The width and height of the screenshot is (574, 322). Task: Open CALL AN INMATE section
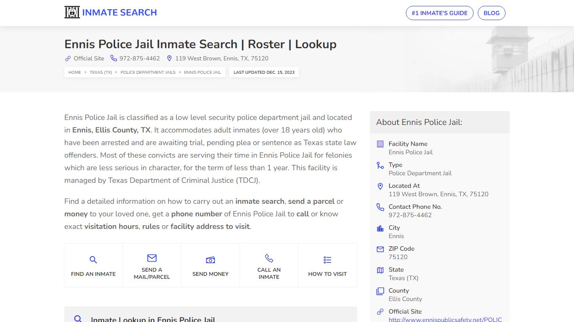(x=269, y=265)
